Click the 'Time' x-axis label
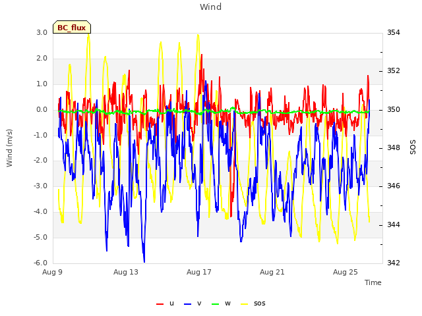 coord(373,282)
